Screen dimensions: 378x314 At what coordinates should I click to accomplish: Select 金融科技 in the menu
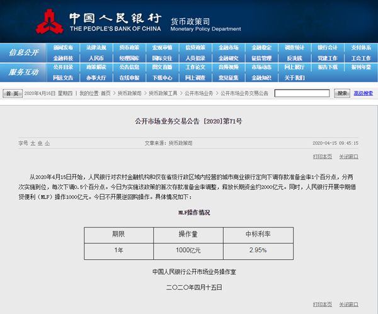tap(63, 58)
